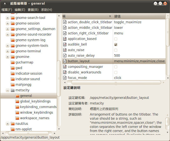Click the down arrow of the tree scrollbar
Screen dimensions: 170x141
[x=59, y=129]
